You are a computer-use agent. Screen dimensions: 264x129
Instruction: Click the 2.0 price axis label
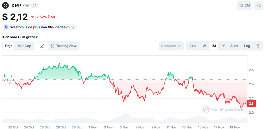[x=251, y=112]
